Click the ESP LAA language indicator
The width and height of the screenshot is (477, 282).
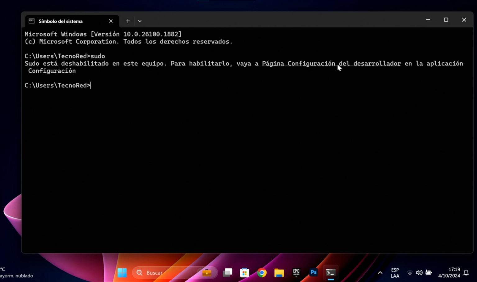(395, 272)
